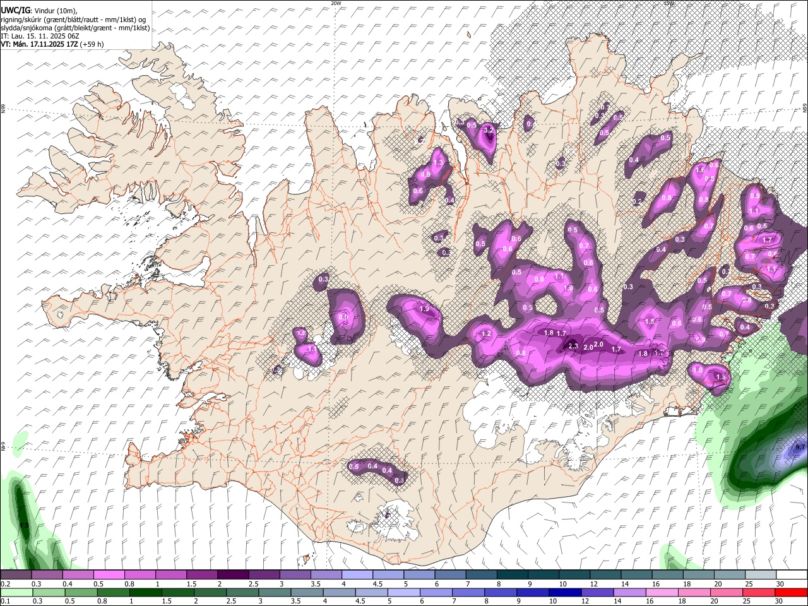The height and width of the screenshot is (606, 808).
Task: Click the '(+59 h)' forecast offset text
Action: pyautogui.click(x=92, y=44)
